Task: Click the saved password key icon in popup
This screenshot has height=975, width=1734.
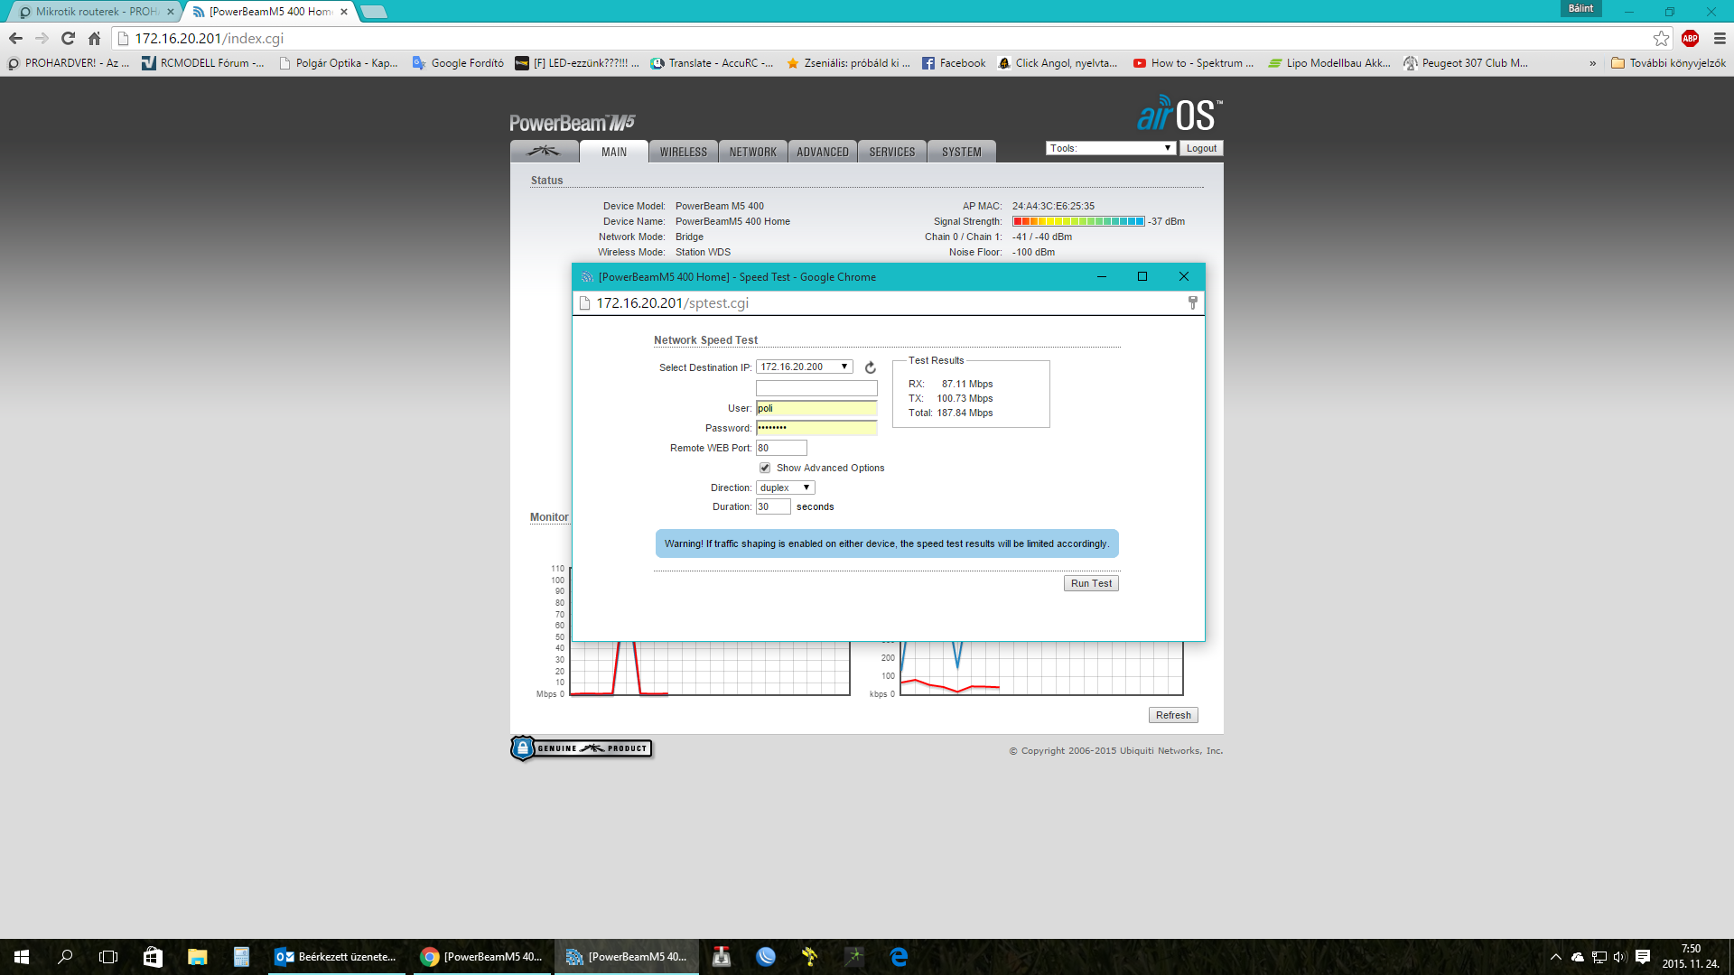Action: point(1192,302)
